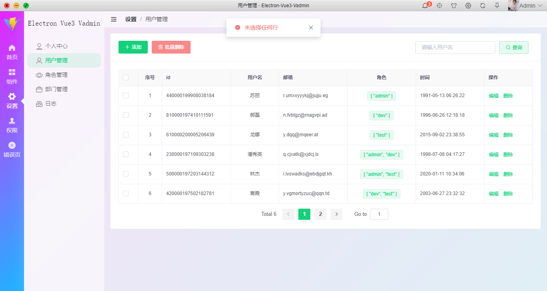Click the Admin avatar picture
The height and width of the screenshot is (291, 547).
click(x=513, y=6)
